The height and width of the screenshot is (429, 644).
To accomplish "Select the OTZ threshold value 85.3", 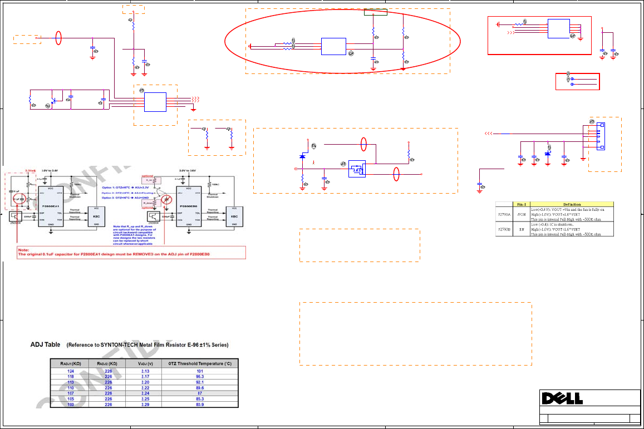I will click(x=200, y=399).
